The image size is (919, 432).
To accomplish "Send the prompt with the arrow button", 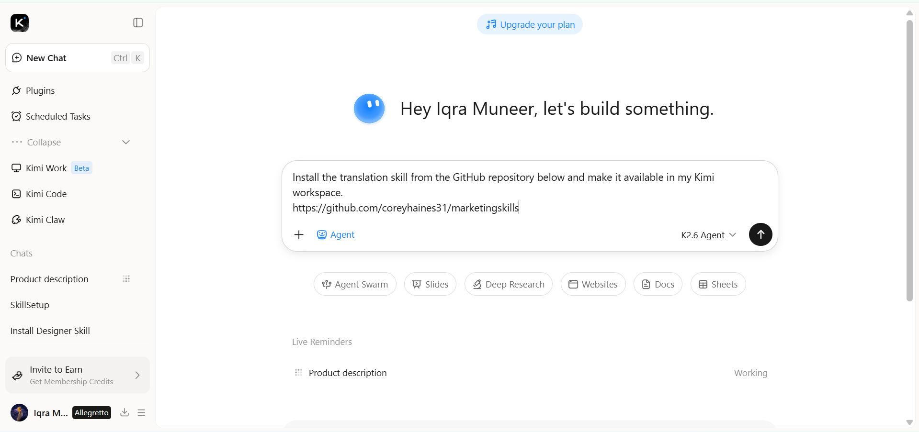I will tap(760, 234).
